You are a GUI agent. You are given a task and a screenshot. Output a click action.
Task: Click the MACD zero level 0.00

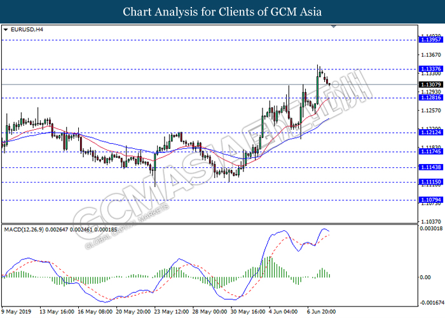pyautogui.click(x=425, y=277)
